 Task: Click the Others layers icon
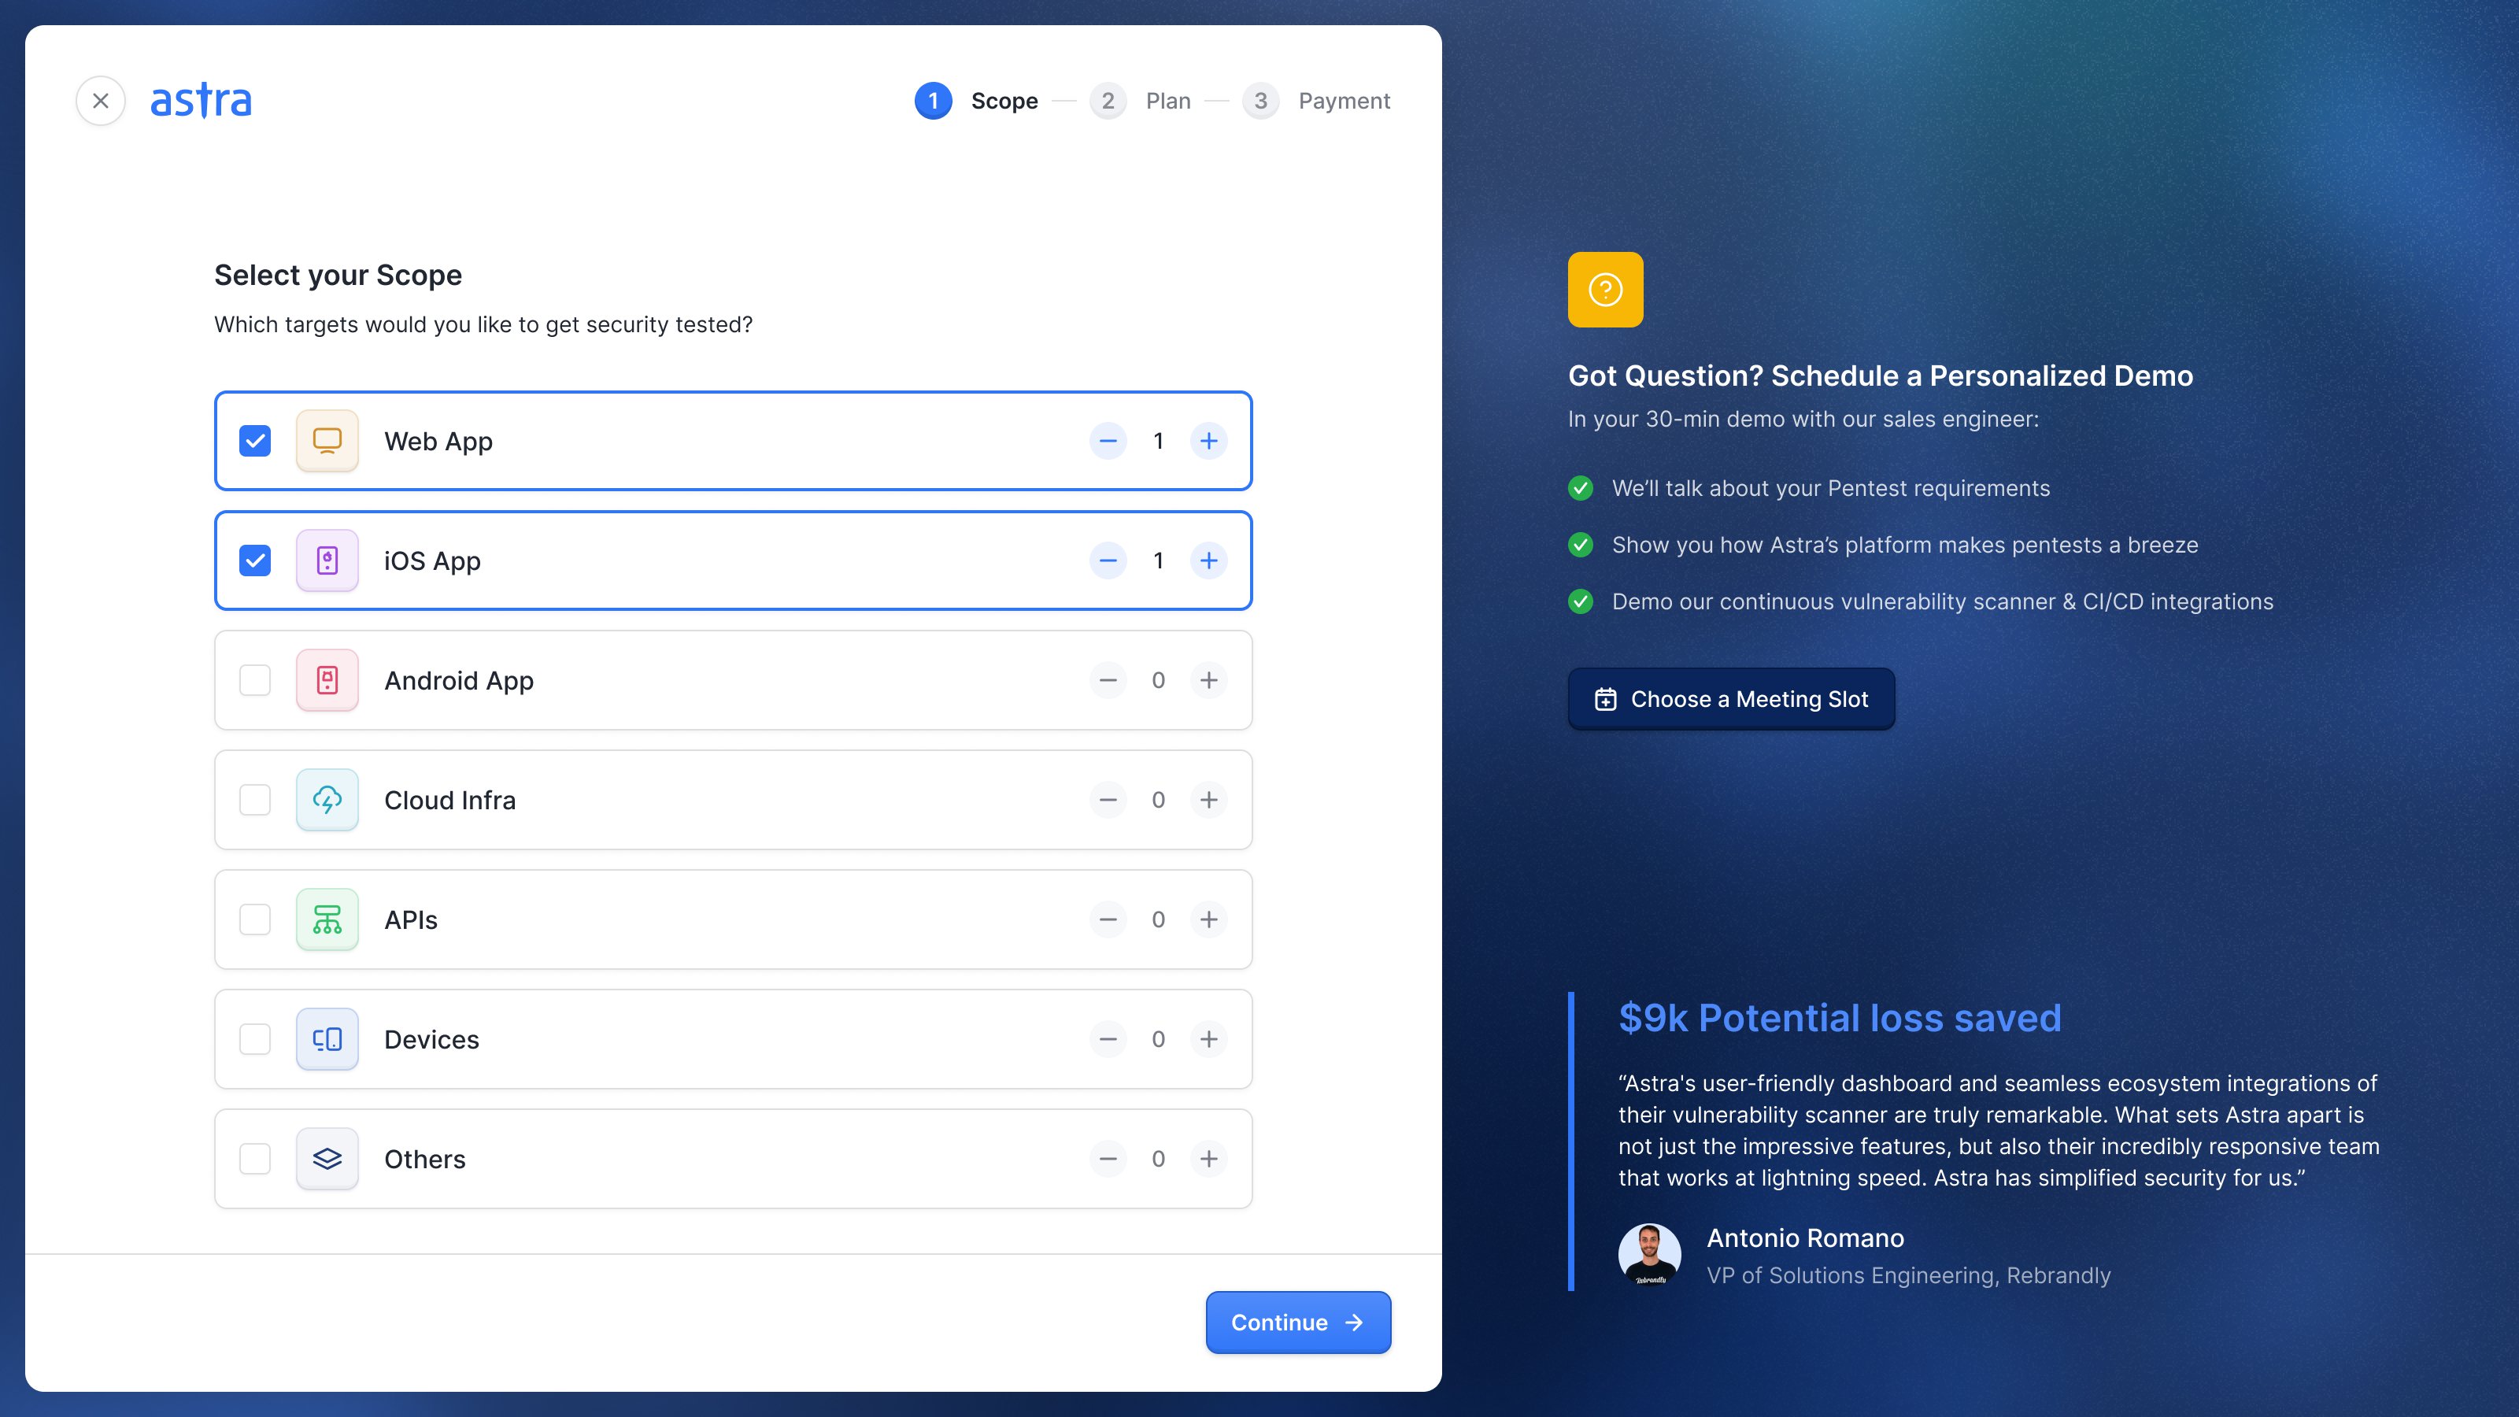pyautogui.click(x=327, y=1159)
